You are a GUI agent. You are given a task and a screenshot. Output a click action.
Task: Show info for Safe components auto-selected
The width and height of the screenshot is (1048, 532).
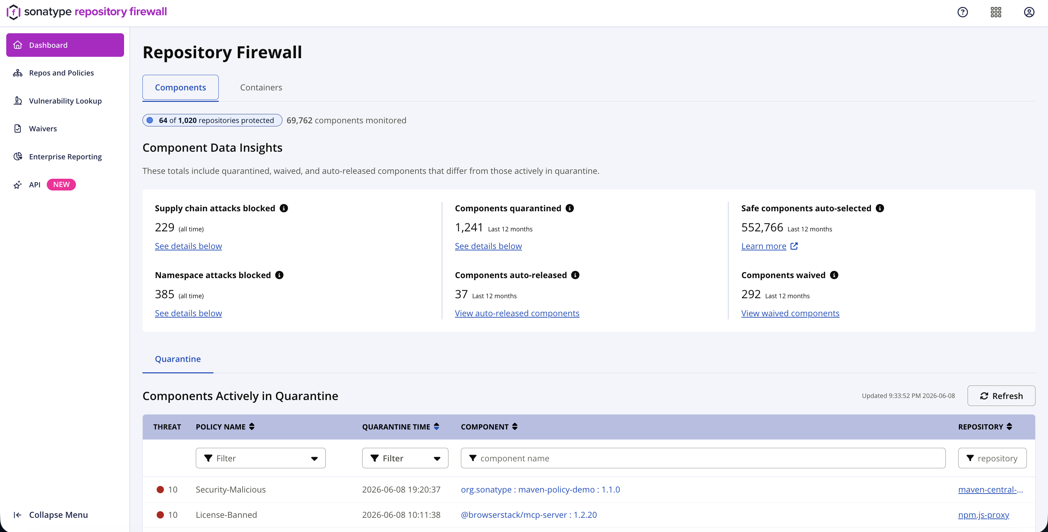click(x=880, y=208)
